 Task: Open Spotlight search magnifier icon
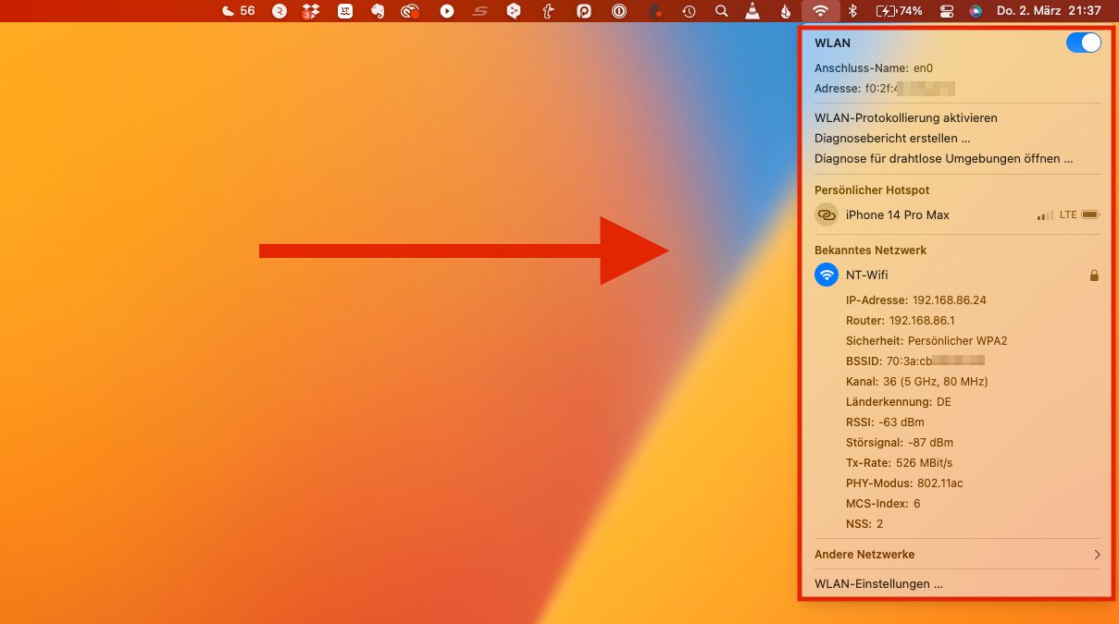(721, 11)
